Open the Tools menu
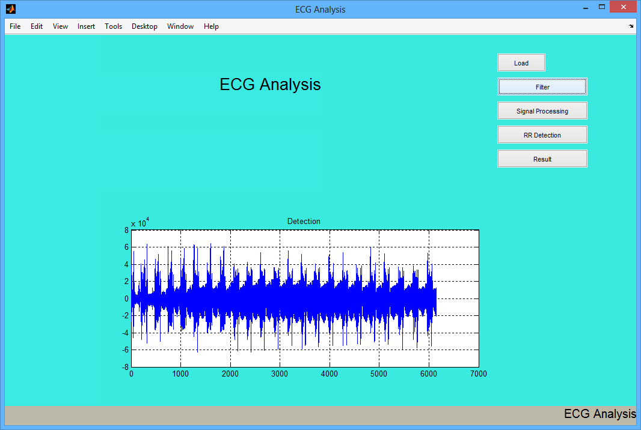641x430 pixels. 113,26
